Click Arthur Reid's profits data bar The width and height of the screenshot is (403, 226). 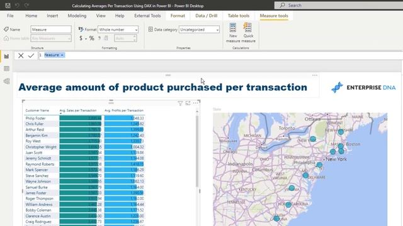point(124,130)
